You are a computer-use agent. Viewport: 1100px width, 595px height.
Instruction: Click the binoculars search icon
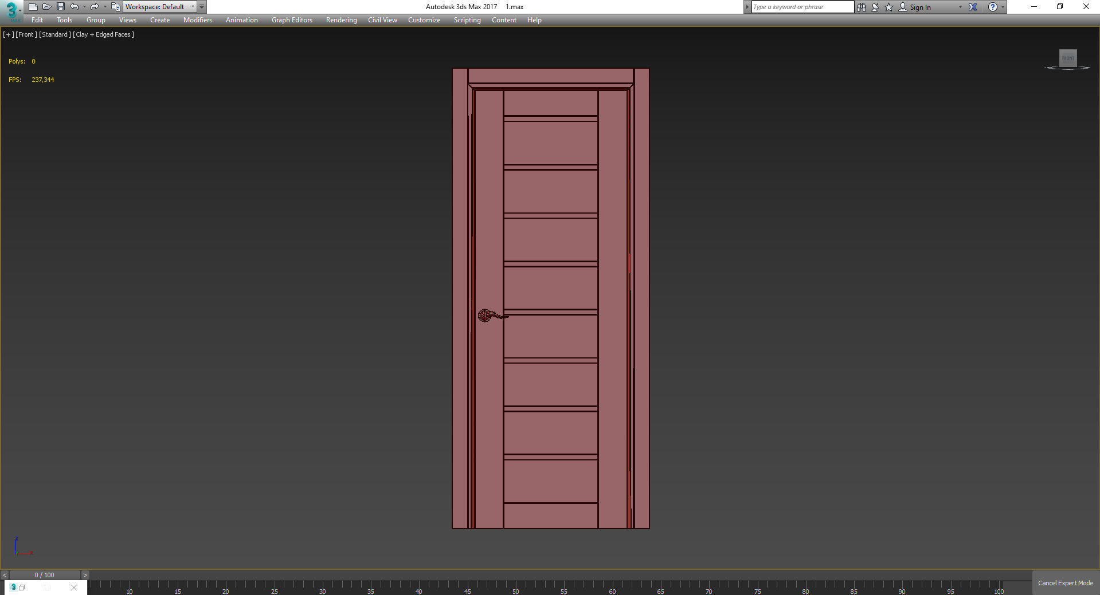point(861,7)
